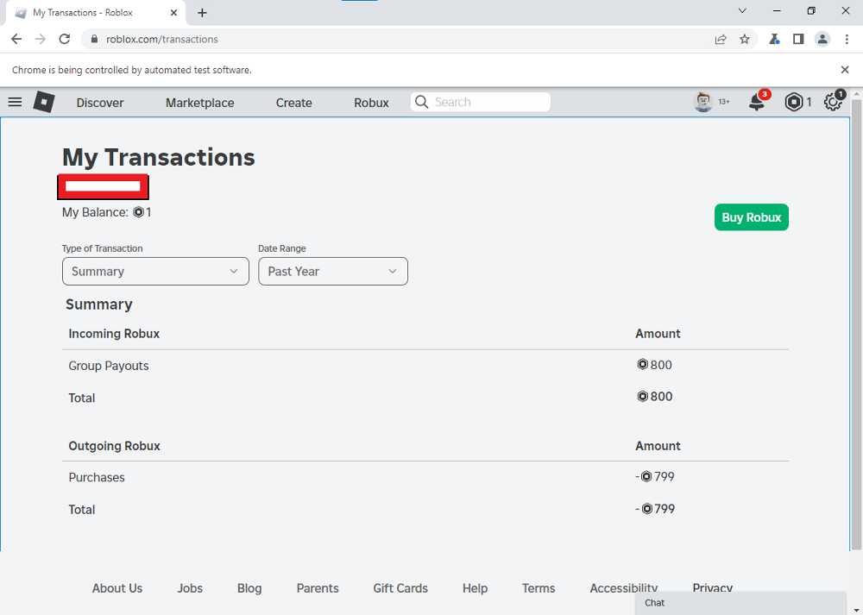
Task: Open the settings gear icon
Action: tap(833, 102)
